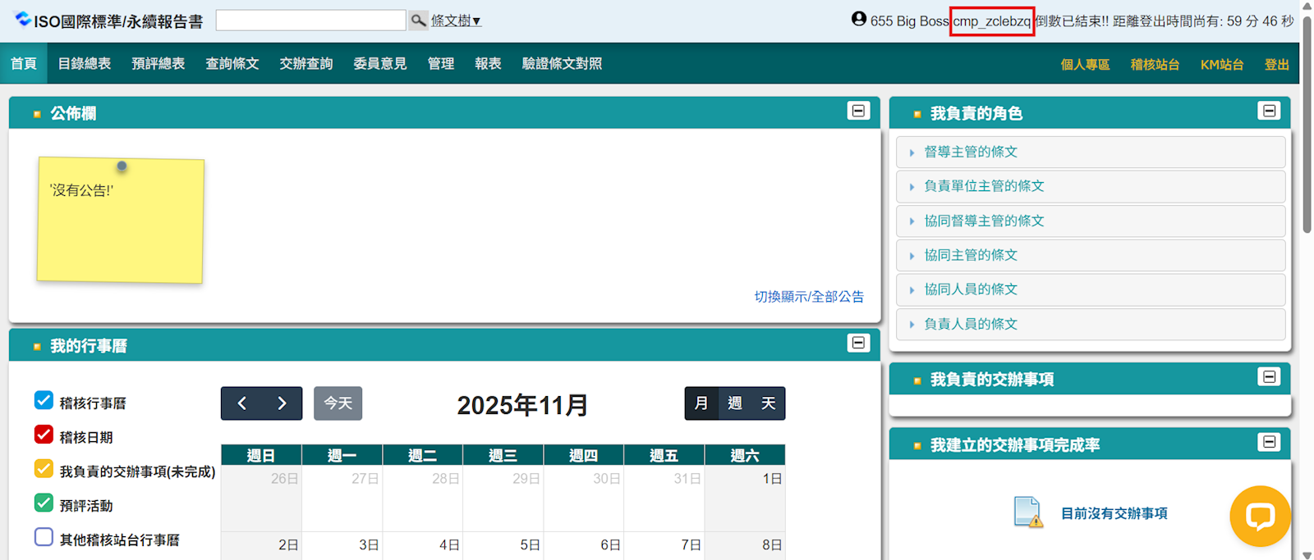Collapse the 我負責的交辦事項 panel
The width and height of the screenshot is (1314, 560).
coord(1269,376)
